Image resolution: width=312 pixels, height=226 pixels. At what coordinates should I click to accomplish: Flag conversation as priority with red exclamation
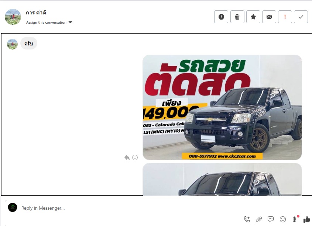[x=285, y=17]
